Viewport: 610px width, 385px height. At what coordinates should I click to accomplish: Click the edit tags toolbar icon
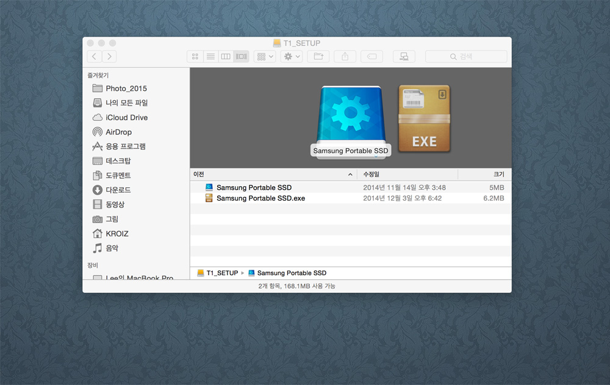click(371, 57)
